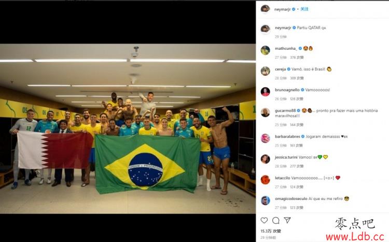The width and height of the screenshot is (389, 242).
Task: Share post via paper plane icon
Action: (x=287, y=220)
